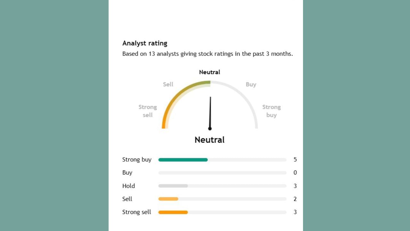This screenshot has height=231, width=410.
Task: Click the large bold Neutral result text
Action: coord(209,140)
